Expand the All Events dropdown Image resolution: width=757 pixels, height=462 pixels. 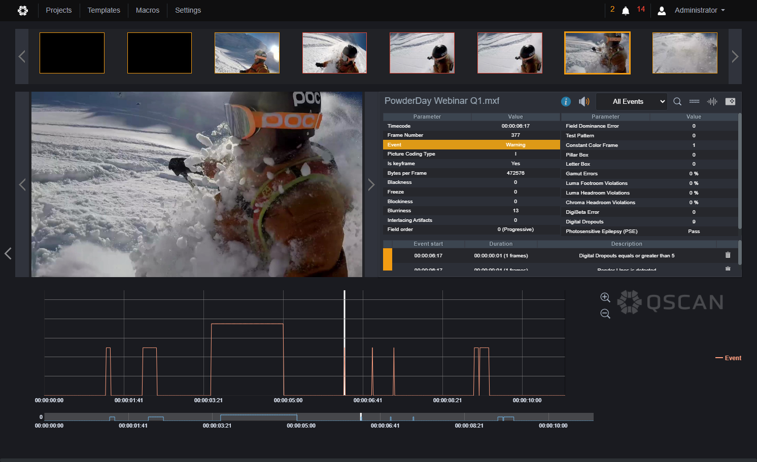631,101
